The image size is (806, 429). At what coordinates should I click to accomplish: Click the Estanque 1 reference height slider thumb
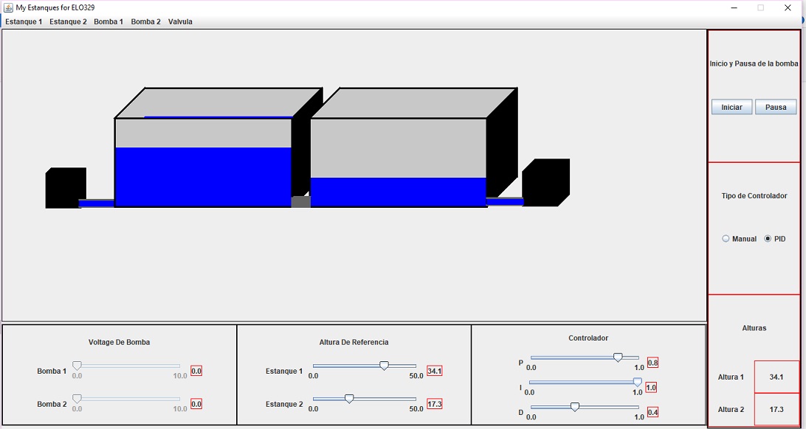pos(384,366)
